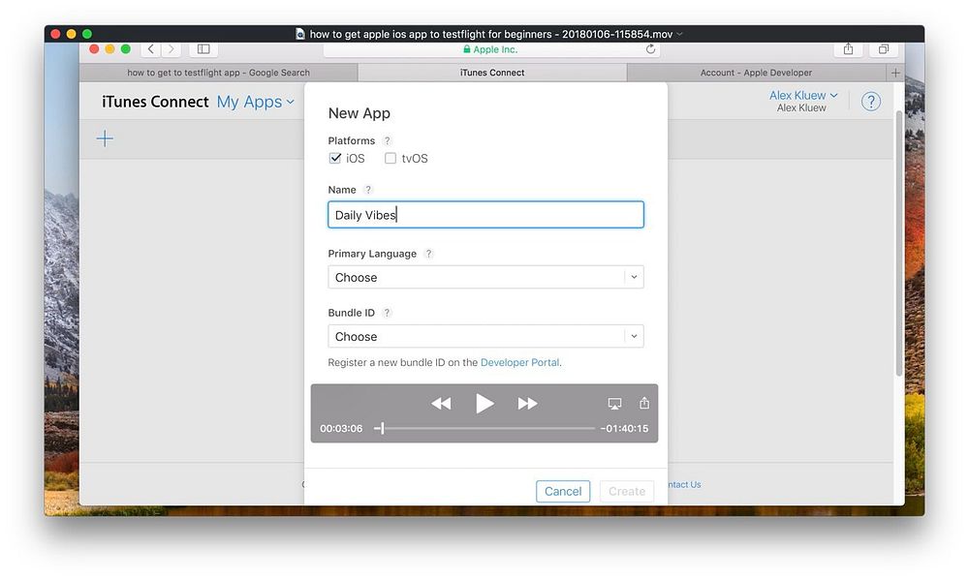Play the QuickTime video
969x579 pixels.
coord(484,404)
